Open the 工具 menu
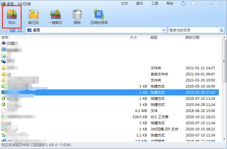Viewport: 227px width, 149px height. 155,3
